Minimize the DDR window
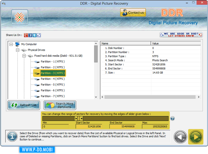The height and width of the screenshot is (154, 208). (x=187, y=3)
